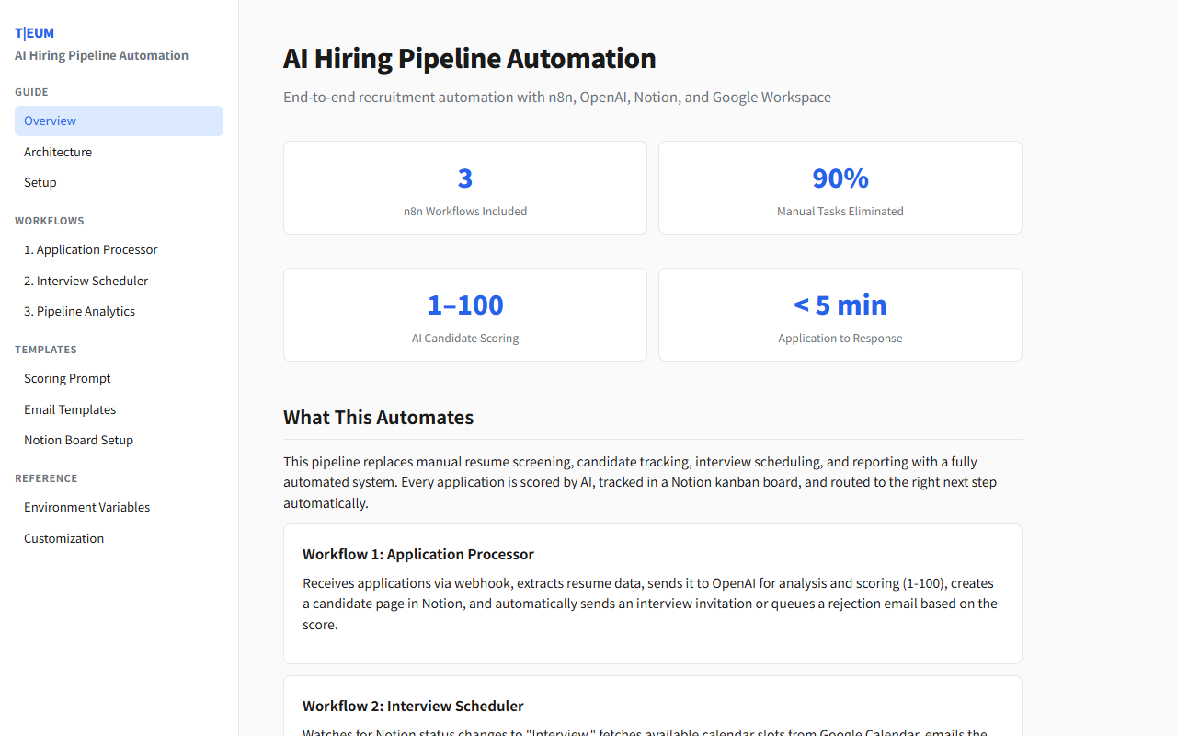
Task: Open the Environment Variables reference
Action: (86, 507)
